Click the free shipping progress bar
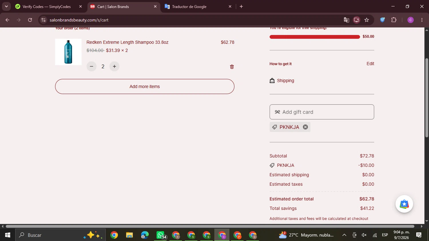Viewport: 429px width, 241px height. click(x=315, y=37)
